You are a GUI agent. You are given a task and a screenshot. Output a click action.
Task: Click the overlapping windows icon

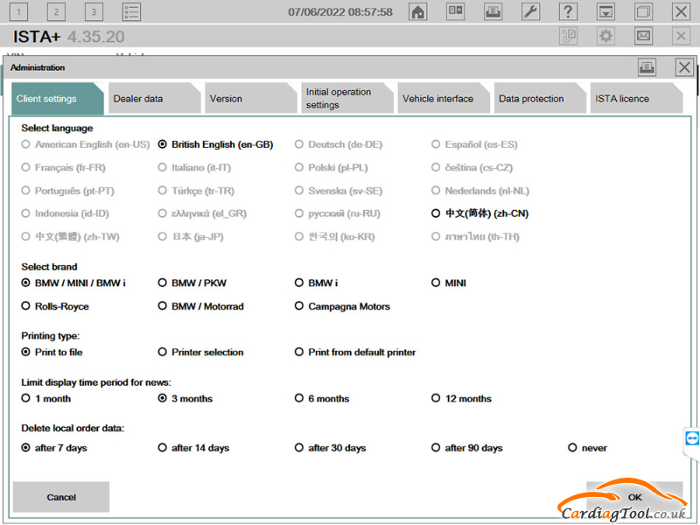coord(643,11)
